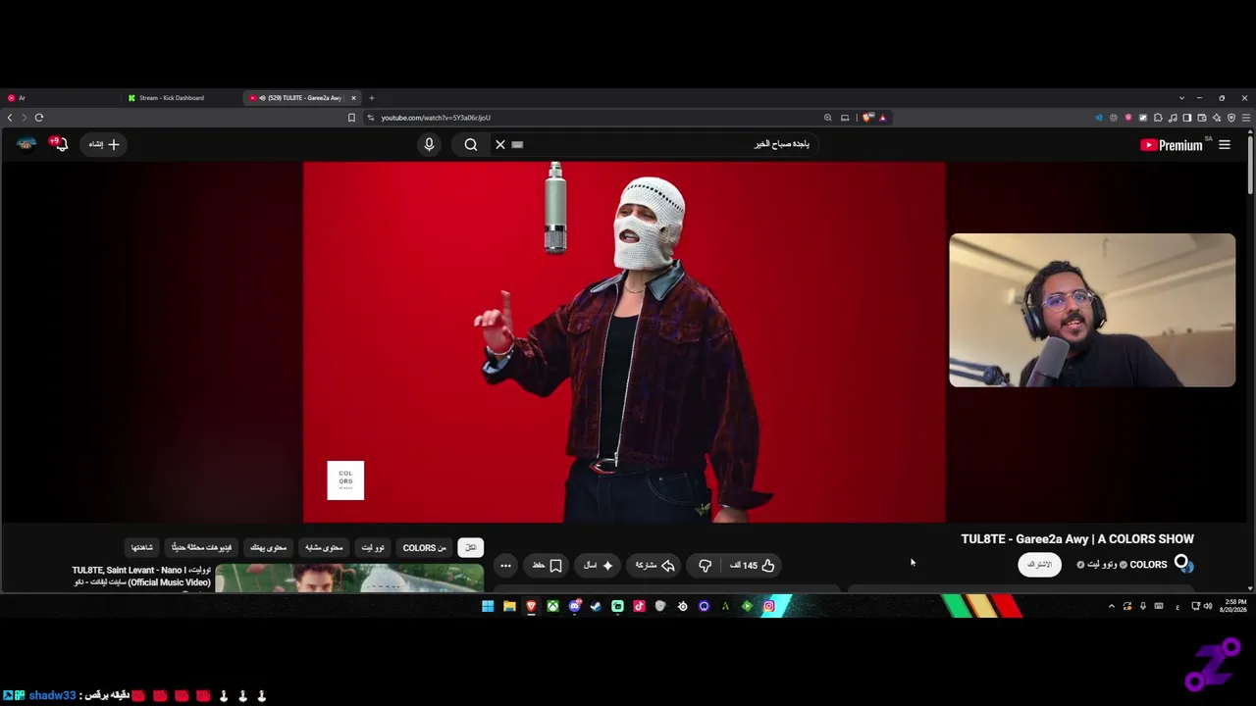This screenshot has width=1256, height=706.
Task: Open Instagram from the taskbar
Action: pos(769,607)
